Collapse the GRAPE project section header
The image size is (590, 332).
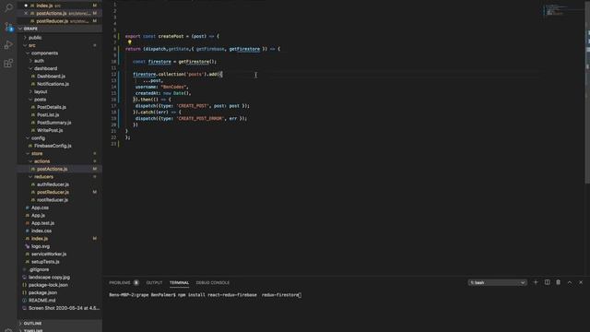tap(59, 29)
